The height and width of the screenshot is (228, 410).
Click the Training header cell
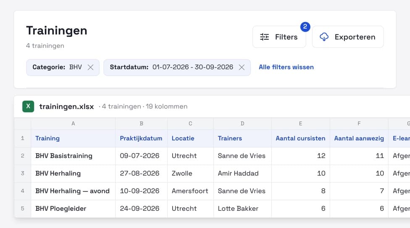73,138
